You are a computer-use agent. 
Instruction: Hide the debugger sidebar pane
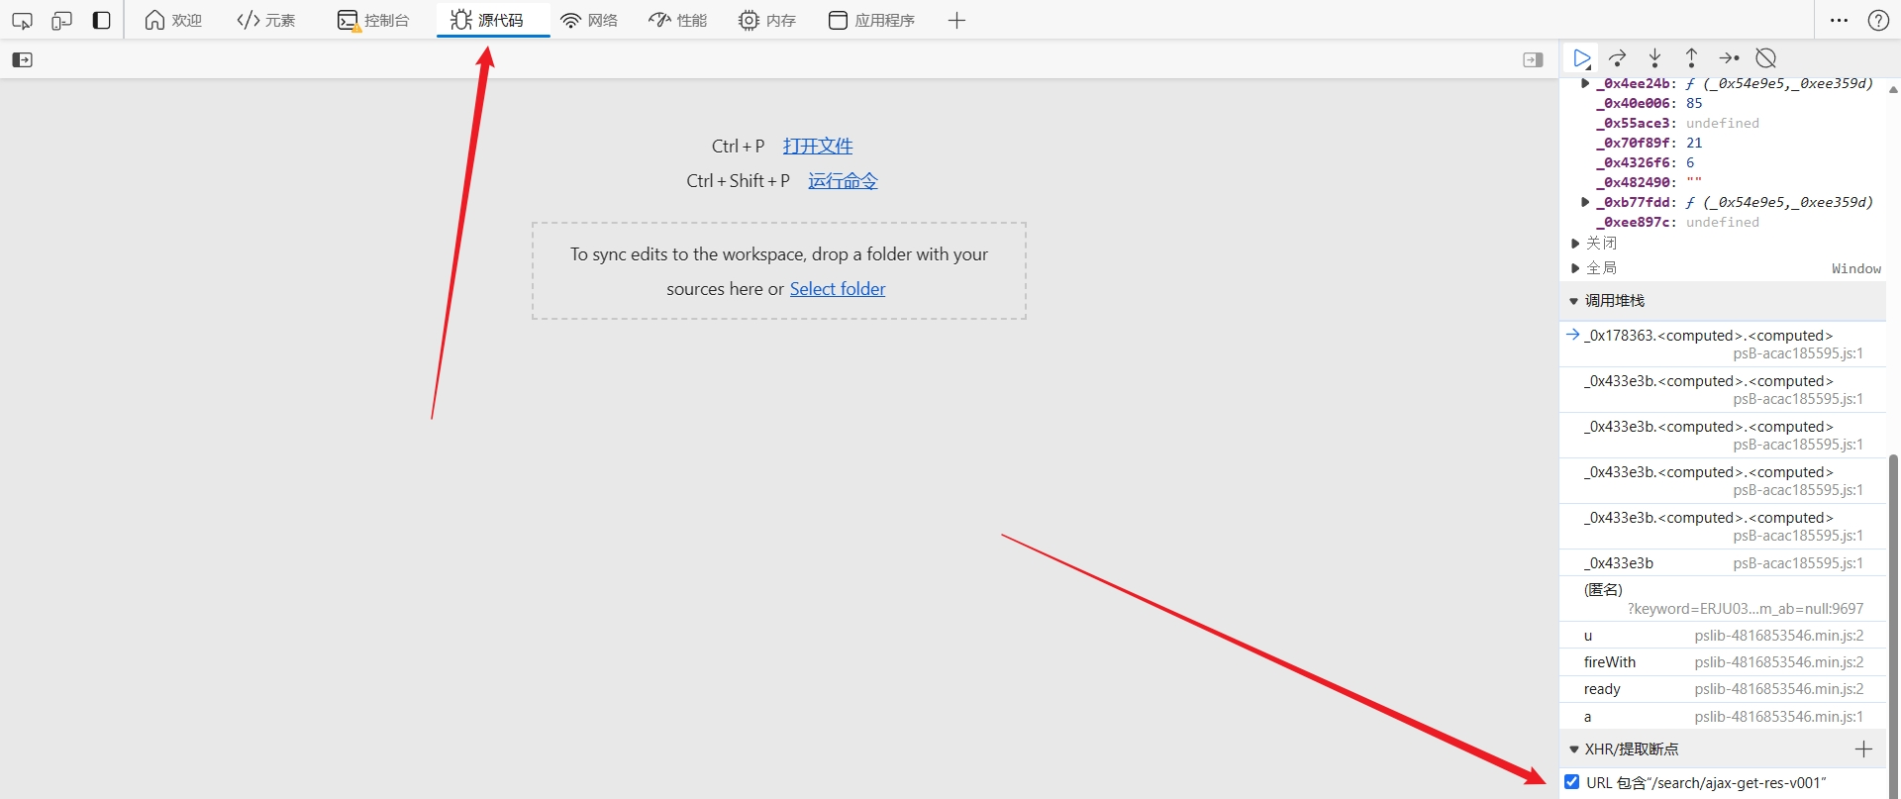(1533, 59)
